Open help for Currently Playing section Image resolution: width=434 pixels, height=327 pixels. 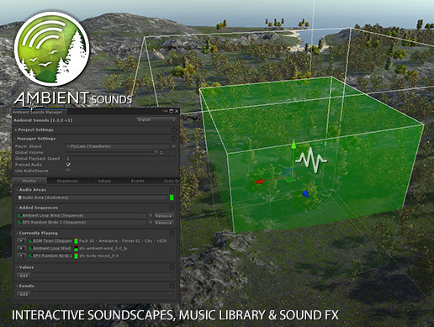pos(172,233)
